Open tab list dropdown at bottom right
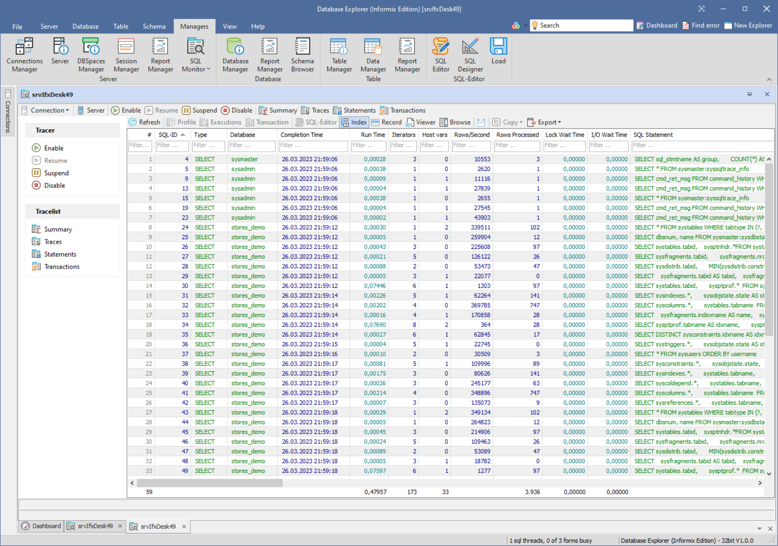Image resolution: width=778 pixels, height=546 pixels. [x=760, y=528]
